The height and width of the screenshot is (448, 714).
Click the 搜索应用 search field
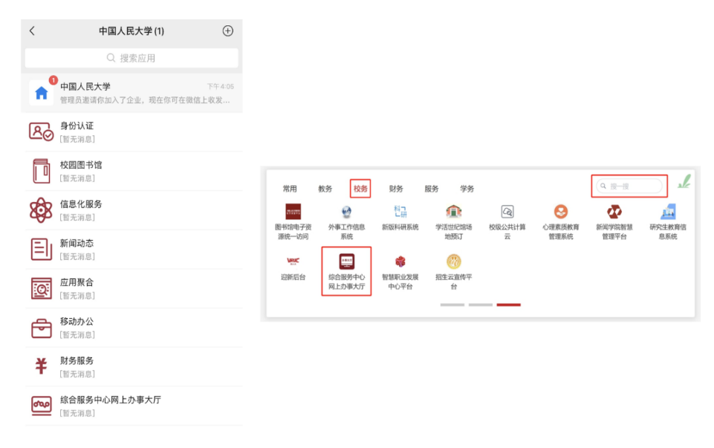(x=132, y=58)
